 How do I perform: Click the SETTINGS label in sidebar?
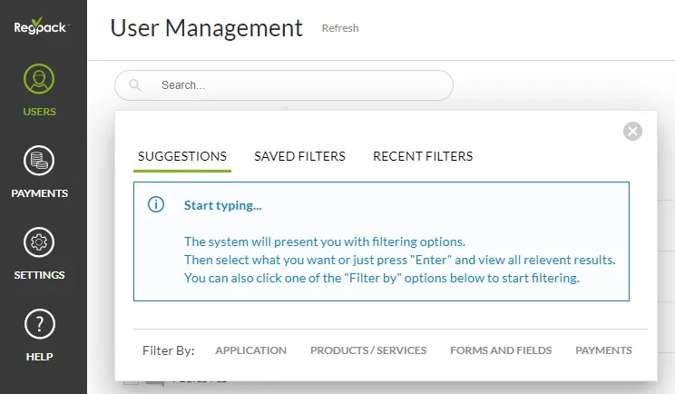40,275
